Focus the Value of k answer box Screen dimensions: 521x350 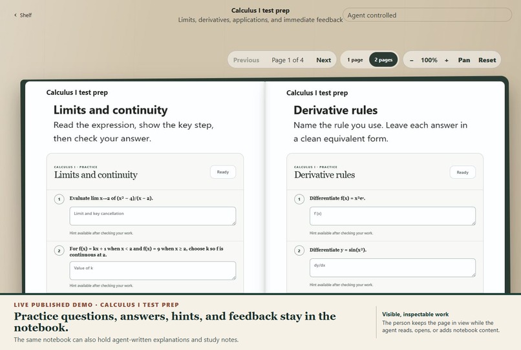pyautogui.click(x=153, y=271)
